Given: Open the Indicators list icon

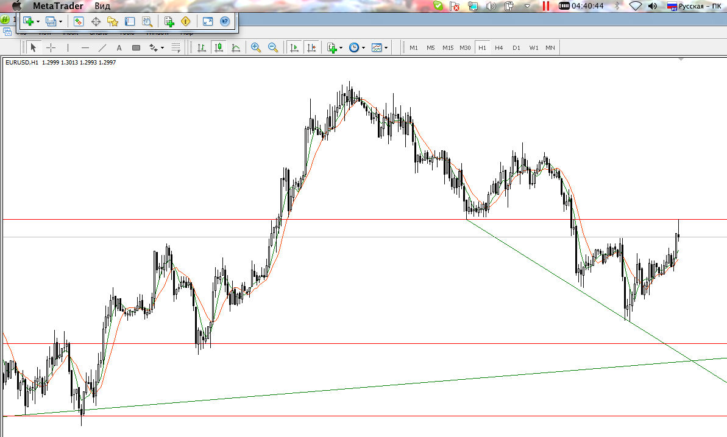Looking at the screenshot, I should (332, 47).
